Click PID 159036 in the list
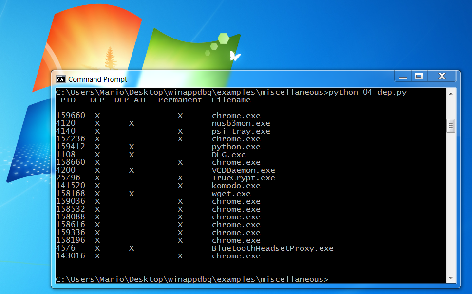This screenshot has height=294, width=472. (x=71, y=201)
